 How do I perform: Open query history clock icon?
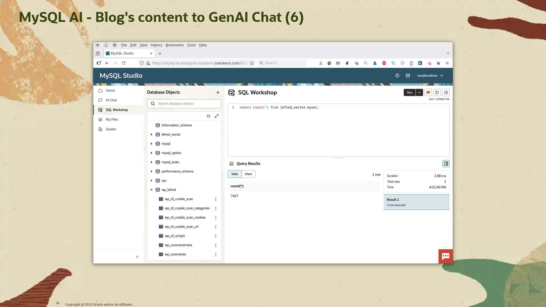tap(446, 92)
